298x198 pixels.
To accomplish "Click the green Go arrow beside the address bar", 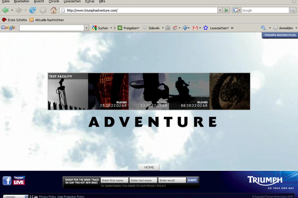I will point(226,10).
